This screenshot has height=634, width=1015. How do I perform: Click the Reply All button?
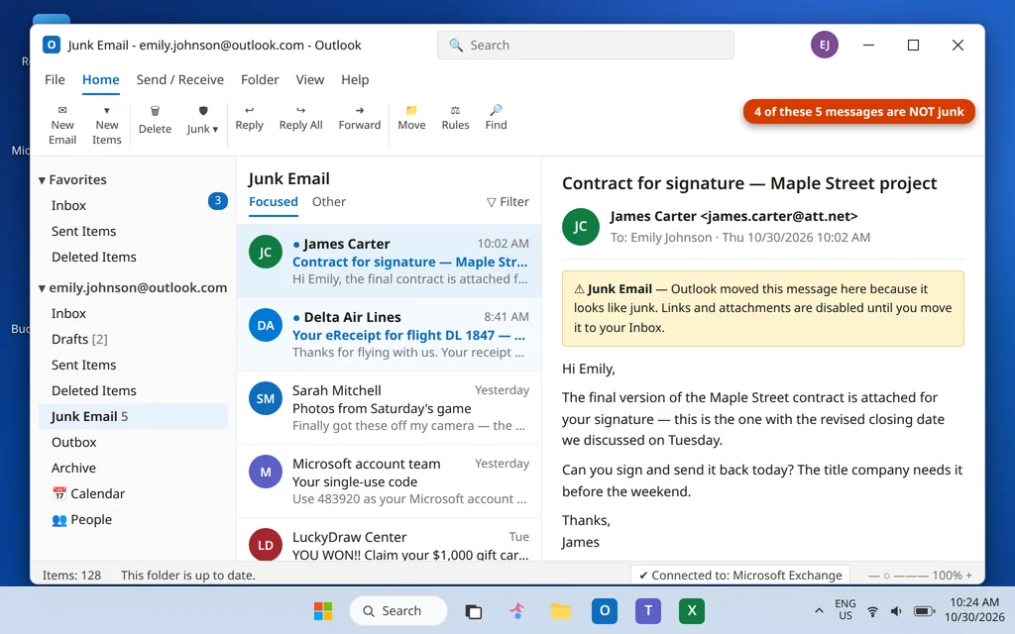[x=300, y=118]
